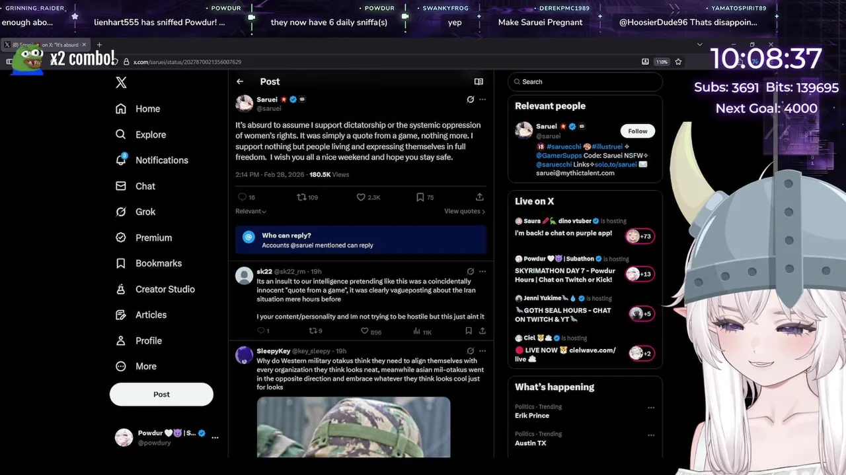Click Saruei's avatar on the post
This screenshot has height=475, width=846.
(x=245, y=104)
